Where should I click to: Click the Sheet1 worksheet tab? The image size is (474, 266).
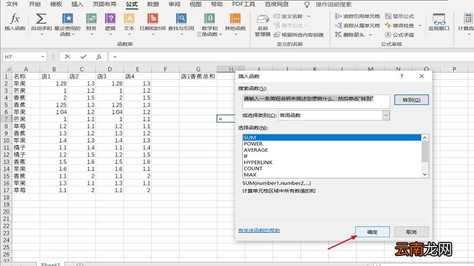tap(50, 264)
